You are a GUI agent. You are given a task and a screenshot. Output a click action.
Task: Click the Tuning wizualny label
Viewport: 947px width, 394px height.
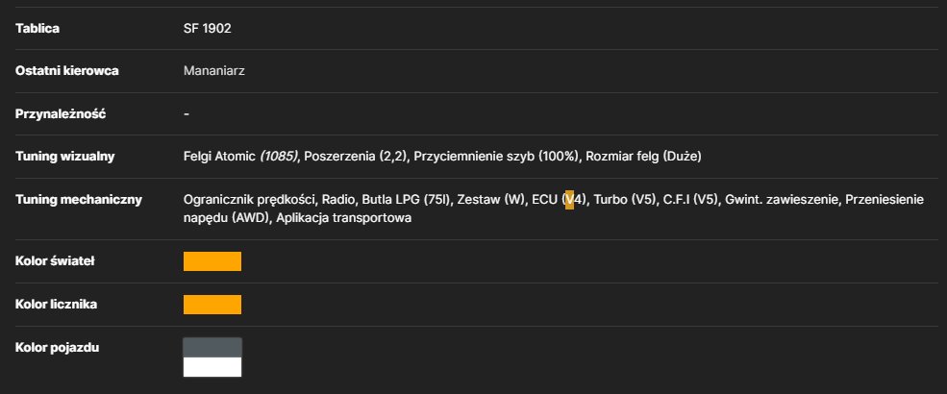tap(64, 157)
